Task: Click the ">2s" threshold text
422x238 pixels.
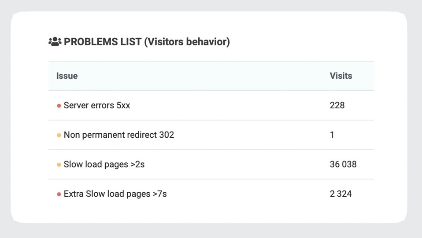Action: coord(137,165)
